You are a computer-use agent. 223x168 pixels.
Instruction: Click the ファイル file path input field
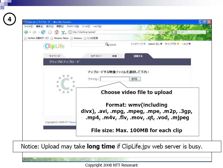point(115,79)
